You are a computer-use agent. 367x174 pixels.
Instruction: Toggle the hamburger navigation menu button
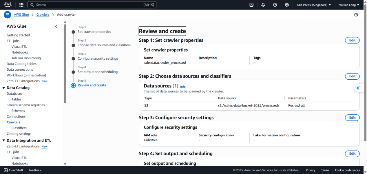tap(8, 14)
